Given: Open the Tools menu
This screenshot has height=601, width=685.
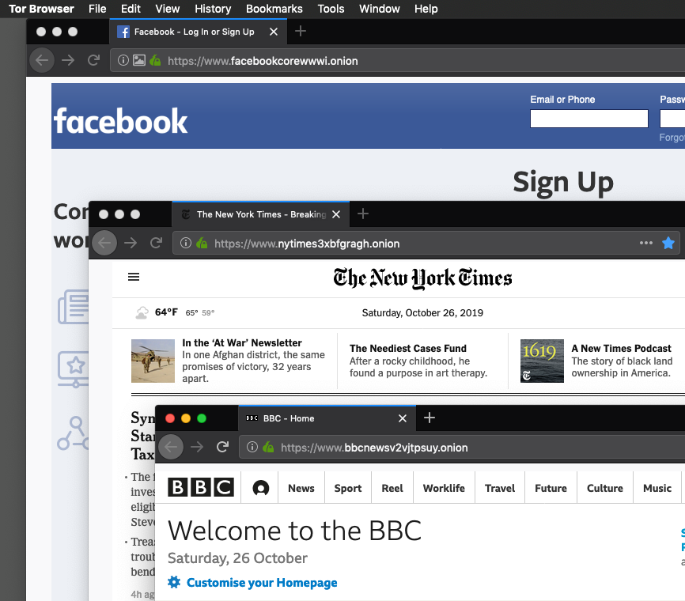Looking at the screenshot, I should tap(331, 9).
